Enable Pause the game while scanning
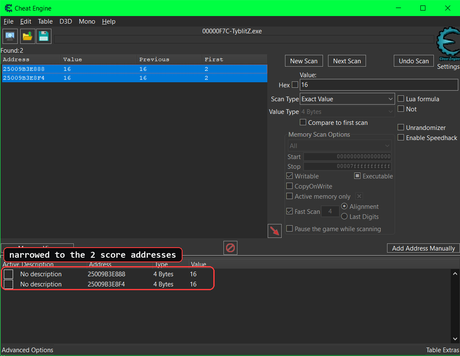 (x=290, y=228)
